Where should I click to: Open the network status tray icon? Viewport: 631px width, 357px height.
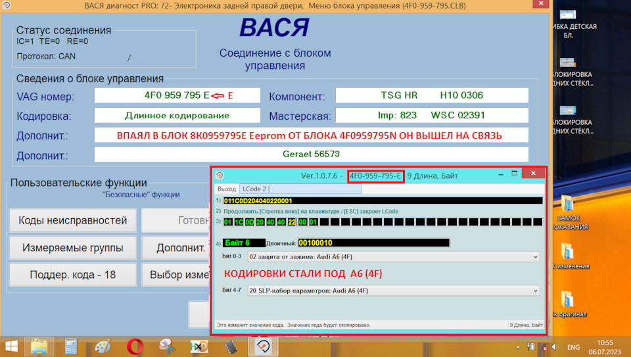tap(544, 347)
